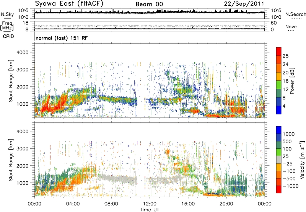Screen dimensions: 306x212
Task: Click the "08:00" time axis tick label
Action: coord(111,204)
